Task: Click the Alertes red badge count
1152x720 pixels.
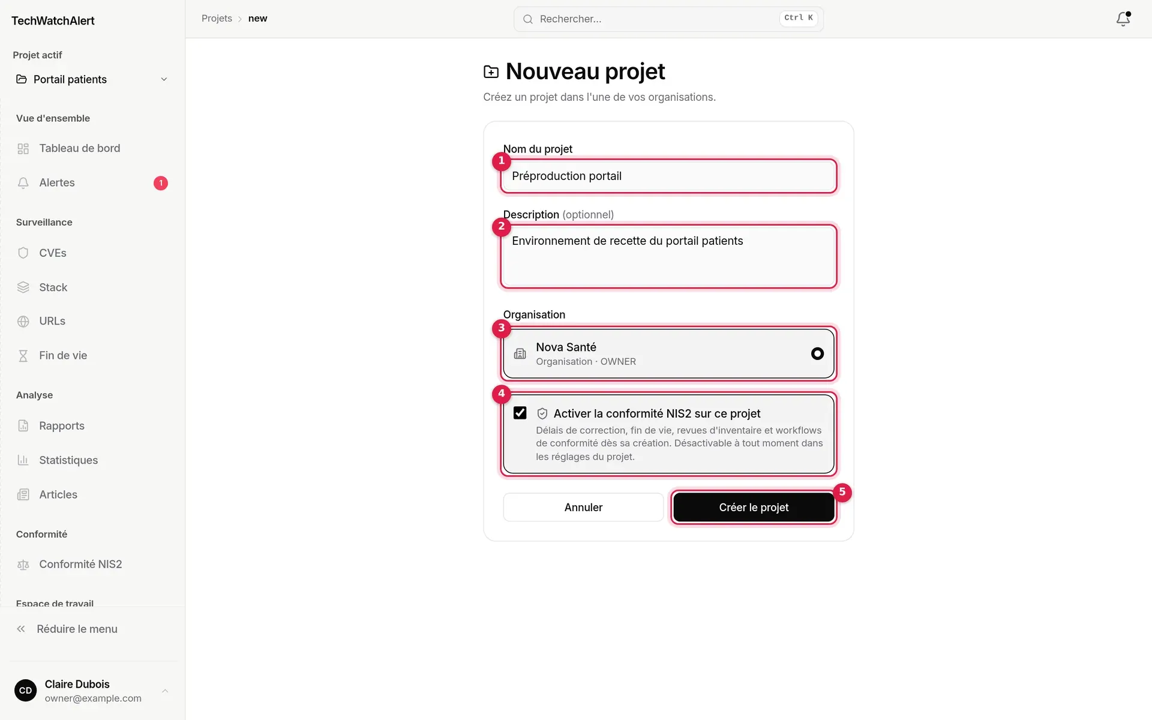Action: tap(161, 183)
